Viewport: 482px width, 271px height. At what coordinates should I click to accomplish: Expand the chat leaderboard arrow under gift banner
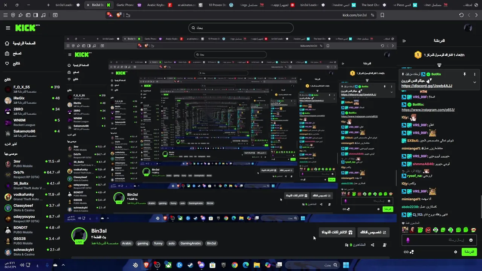tap(439, 65)
